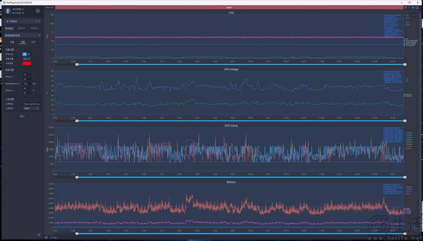Click the cloud upload icon in top toolbar

click(417, 7)
